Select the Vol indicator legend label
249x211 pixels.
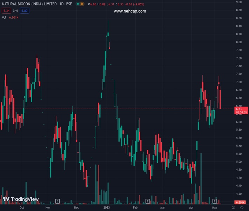pos(4,17)
